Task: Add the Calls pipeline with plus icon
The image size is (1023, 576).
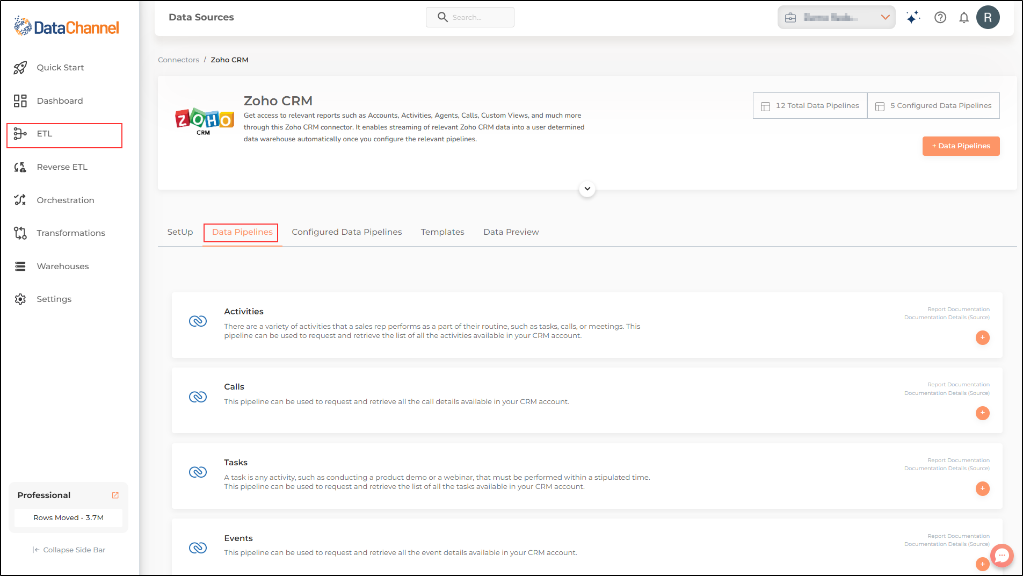Action: click(x=983, y=413)
